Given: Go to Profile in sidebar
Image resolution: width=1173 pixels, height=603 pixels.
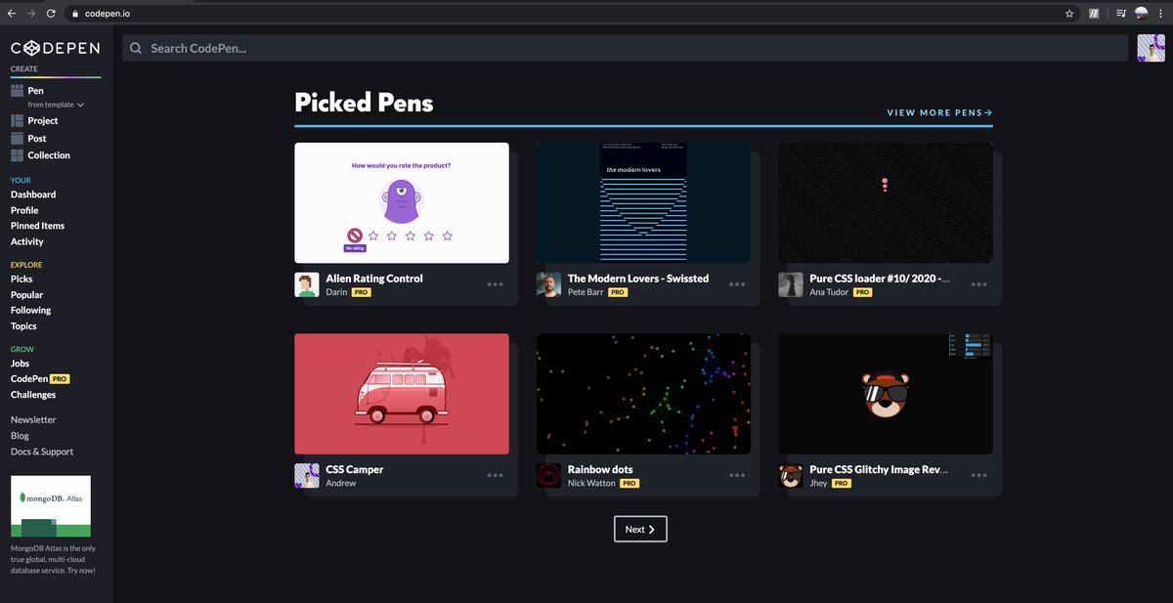Looking at the screenshot, I should 24,210.
